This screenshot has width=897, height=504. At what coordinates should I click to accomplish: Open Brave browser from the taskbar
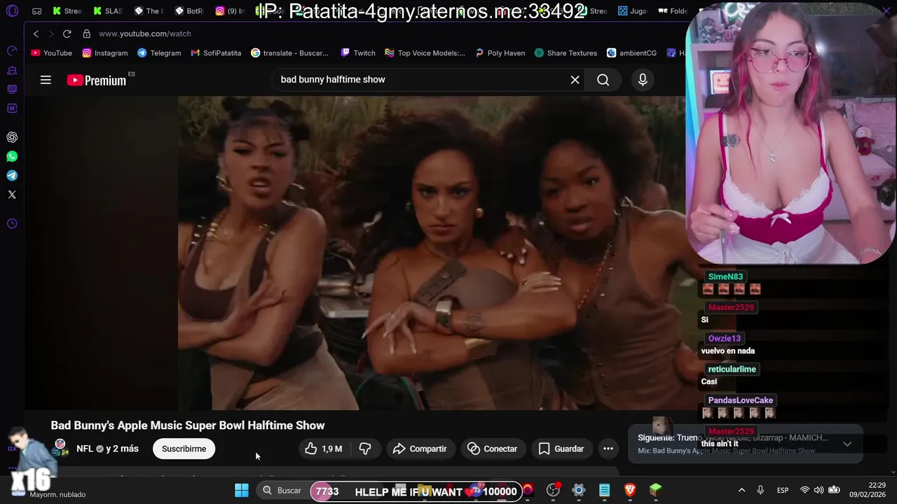point(630,490)
